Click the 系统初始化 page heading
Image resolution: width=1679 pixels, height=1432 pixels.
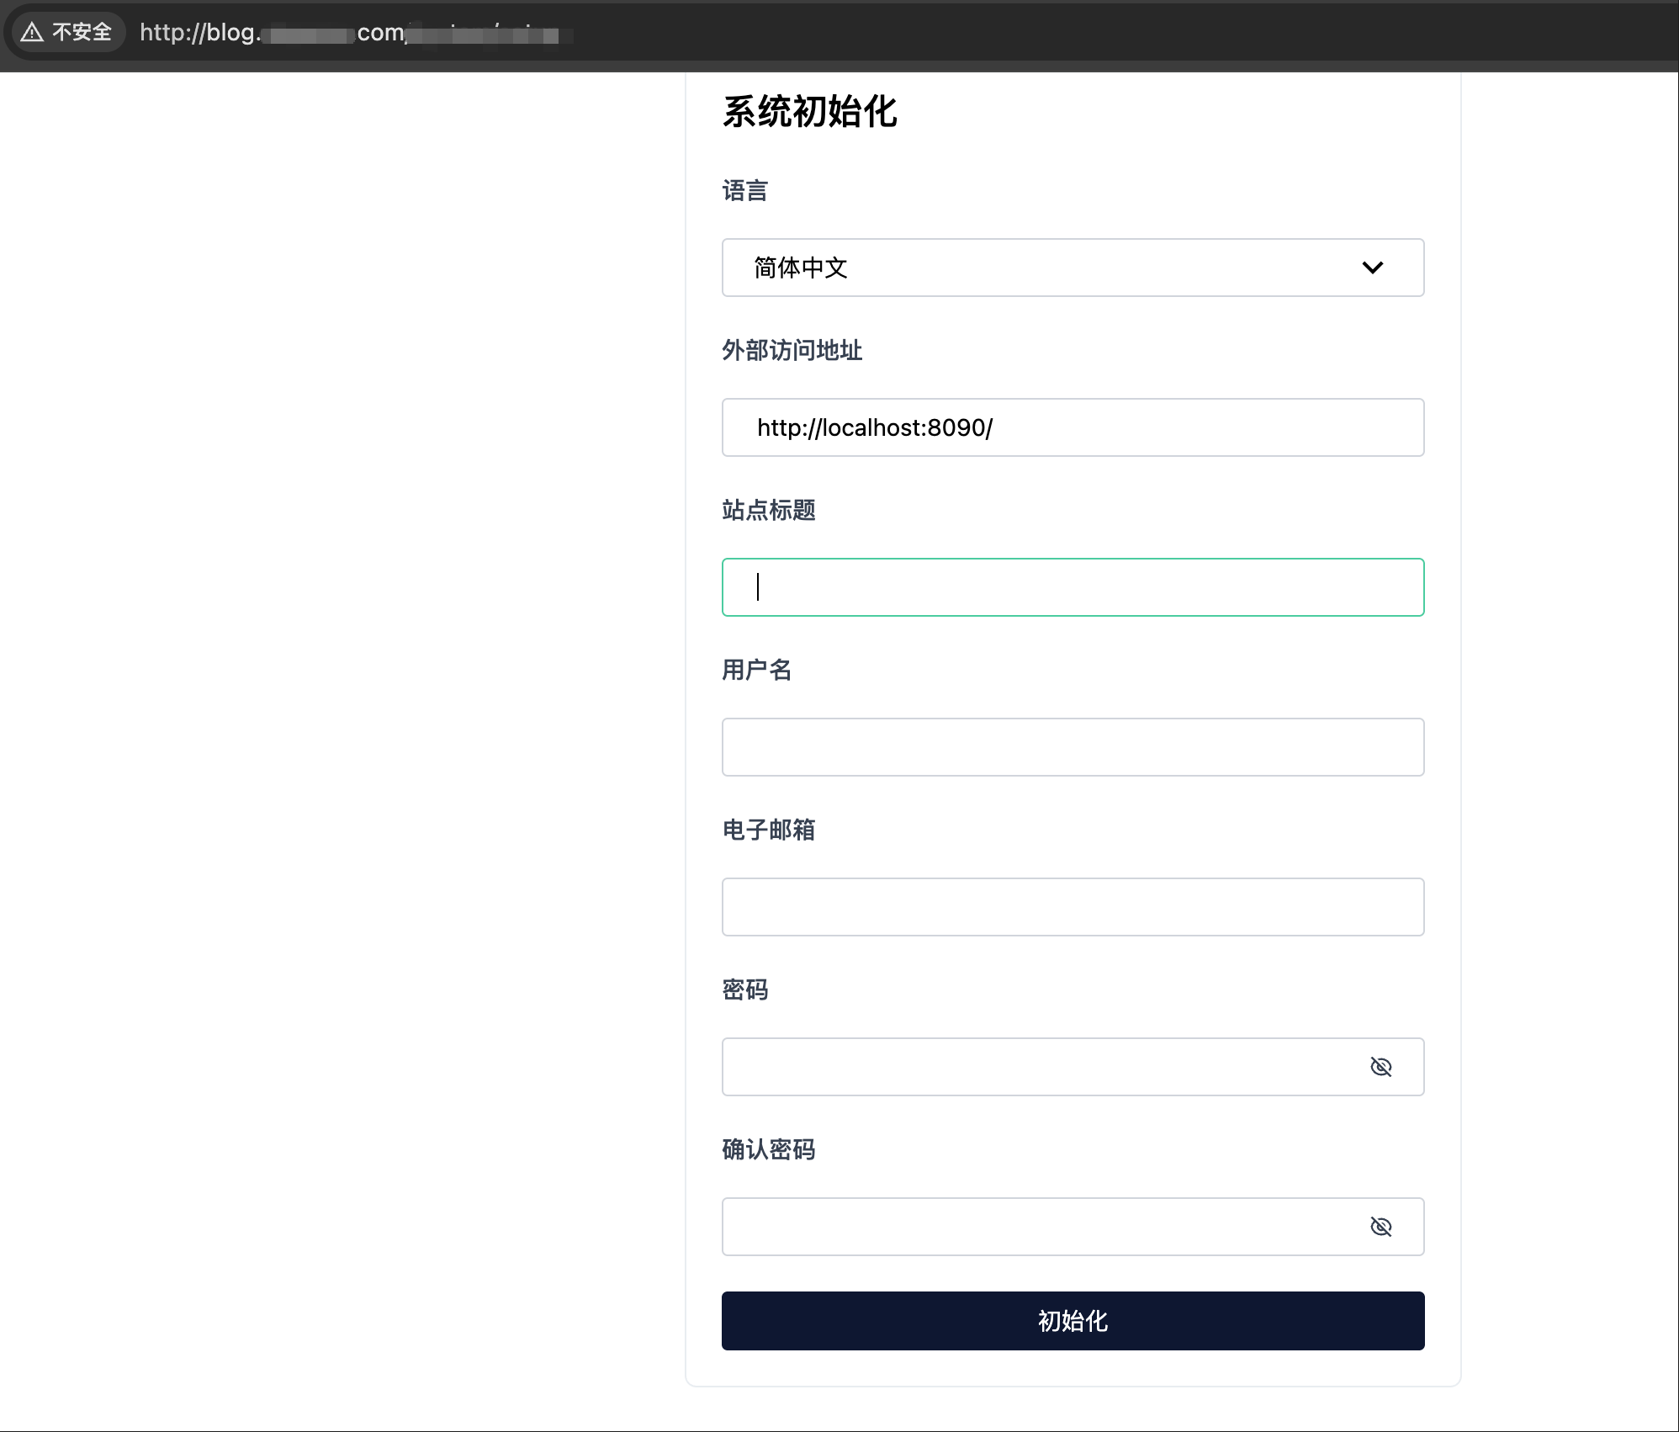[809, 112]
